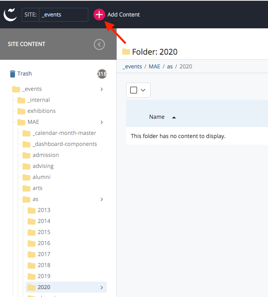Collapse the Site Content sidebar arrow
This screenshot has width=268, height=297.
pyautogui.click(x=99, y=44)
